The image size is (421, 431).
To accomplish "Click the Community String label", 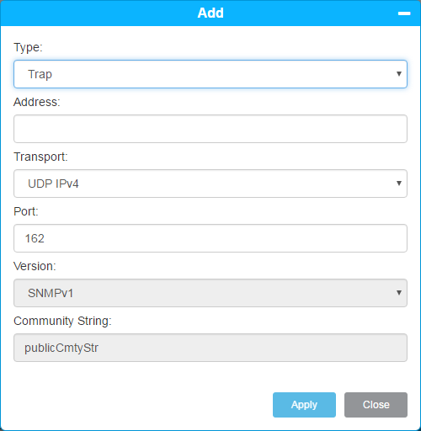I will tap(62, 321).
